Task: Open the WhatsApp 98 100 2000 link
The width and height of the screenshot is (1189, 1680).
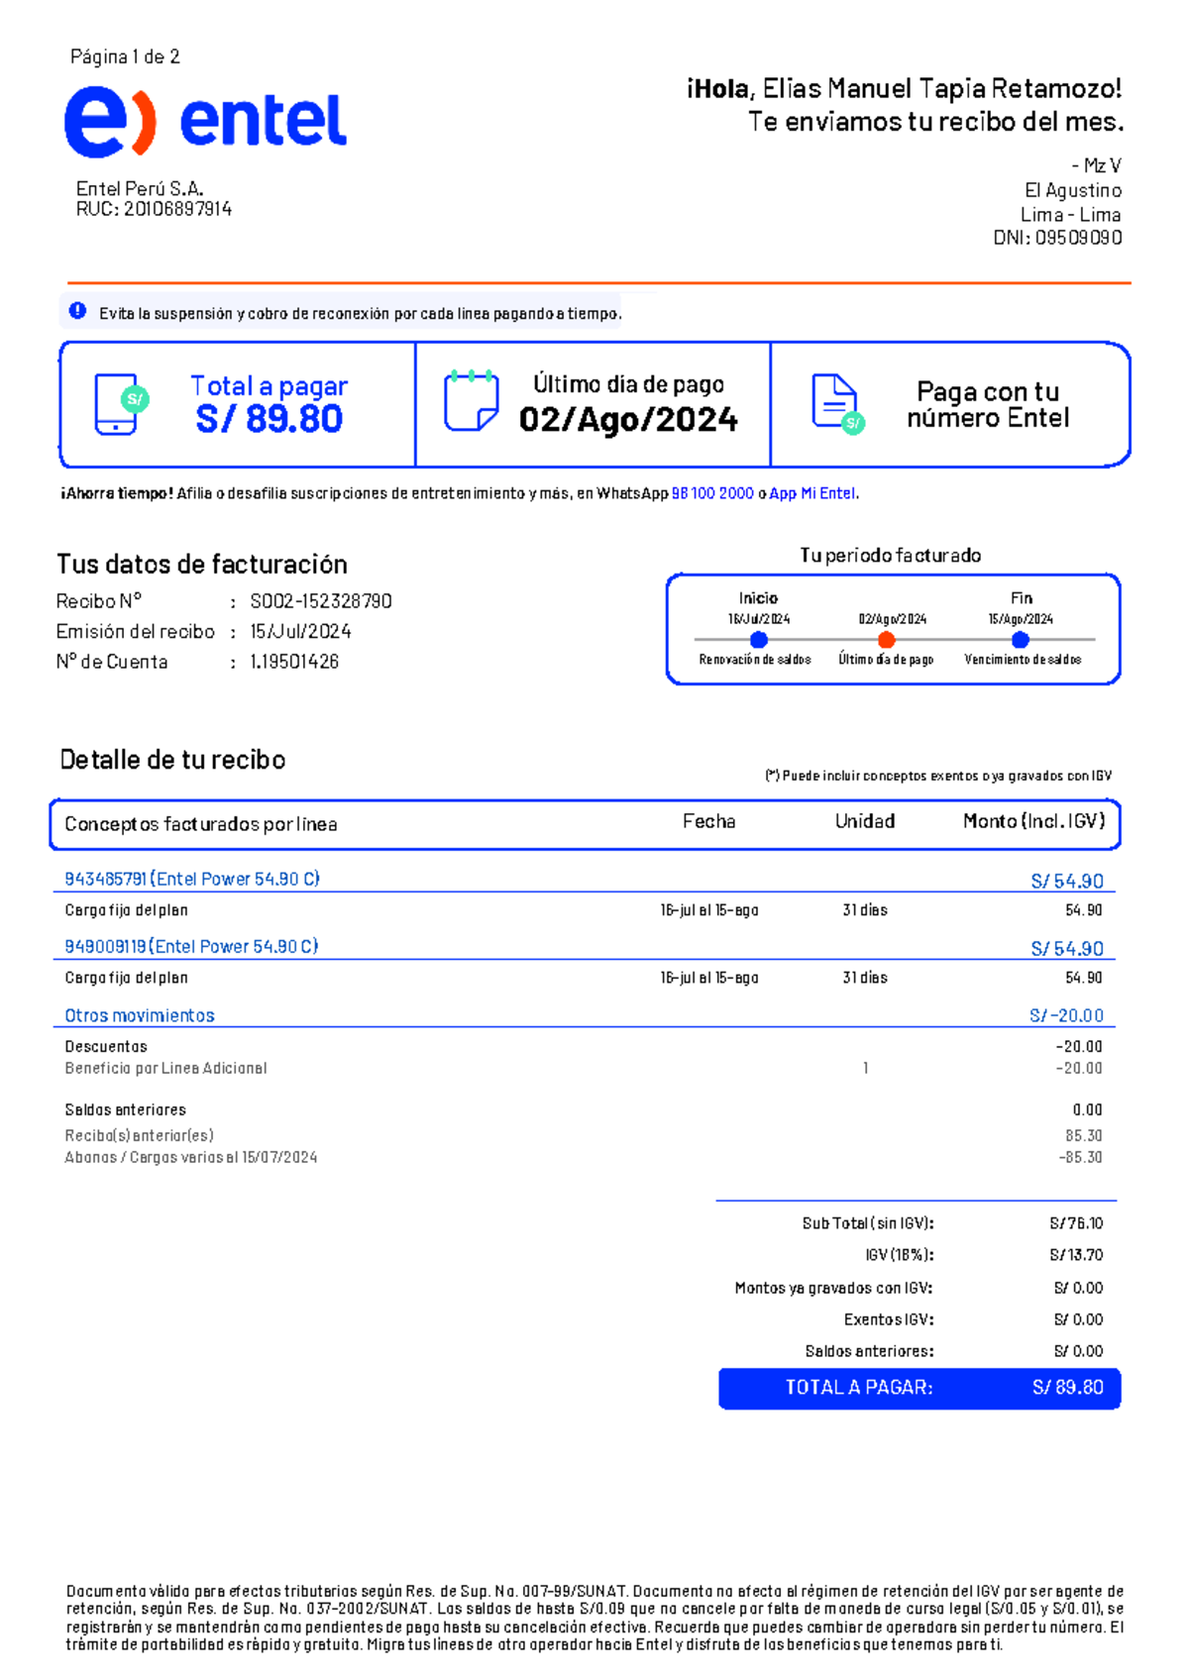Action: tap(712, 493)
